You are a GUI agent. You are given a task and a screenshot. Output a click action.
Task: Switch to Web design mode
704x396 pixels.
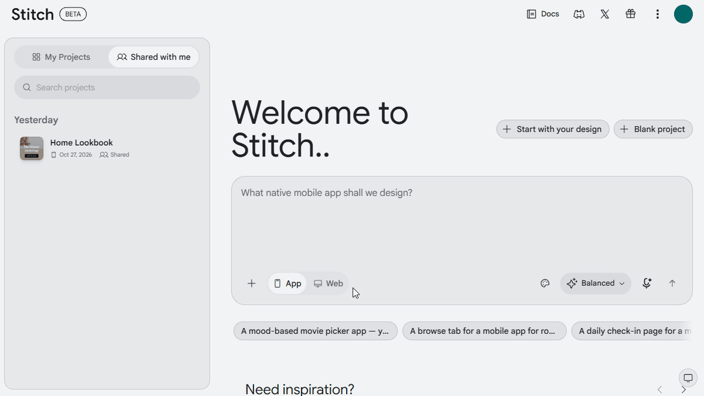point(328,284)
